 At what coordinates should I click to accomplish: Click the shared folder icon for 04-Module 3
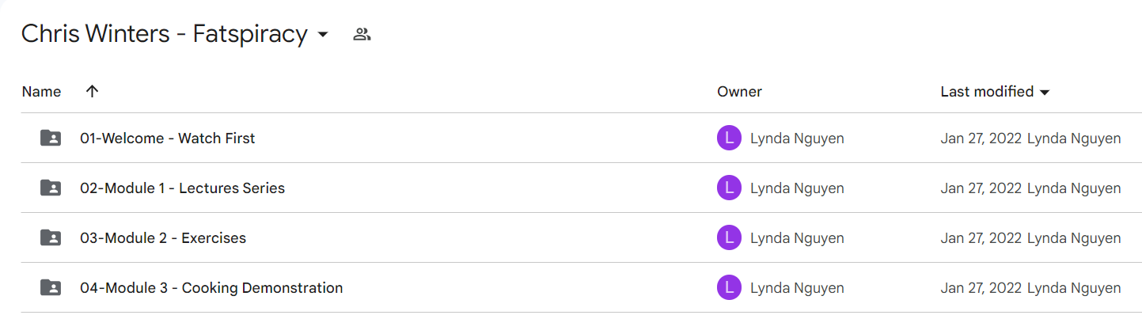click(50, 287)
